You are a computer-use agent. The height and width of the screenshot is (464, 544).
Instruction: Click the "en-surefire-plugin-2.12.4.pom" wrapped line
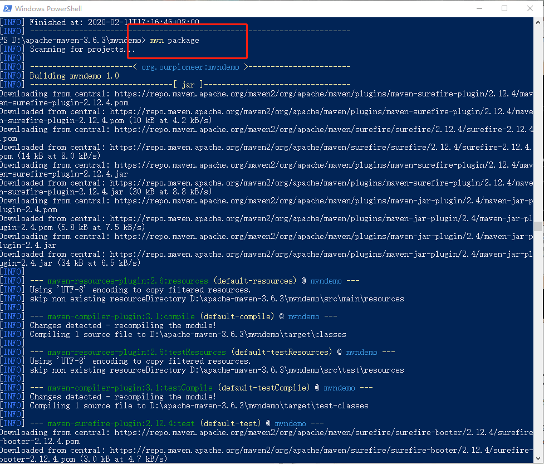(64, 102)
